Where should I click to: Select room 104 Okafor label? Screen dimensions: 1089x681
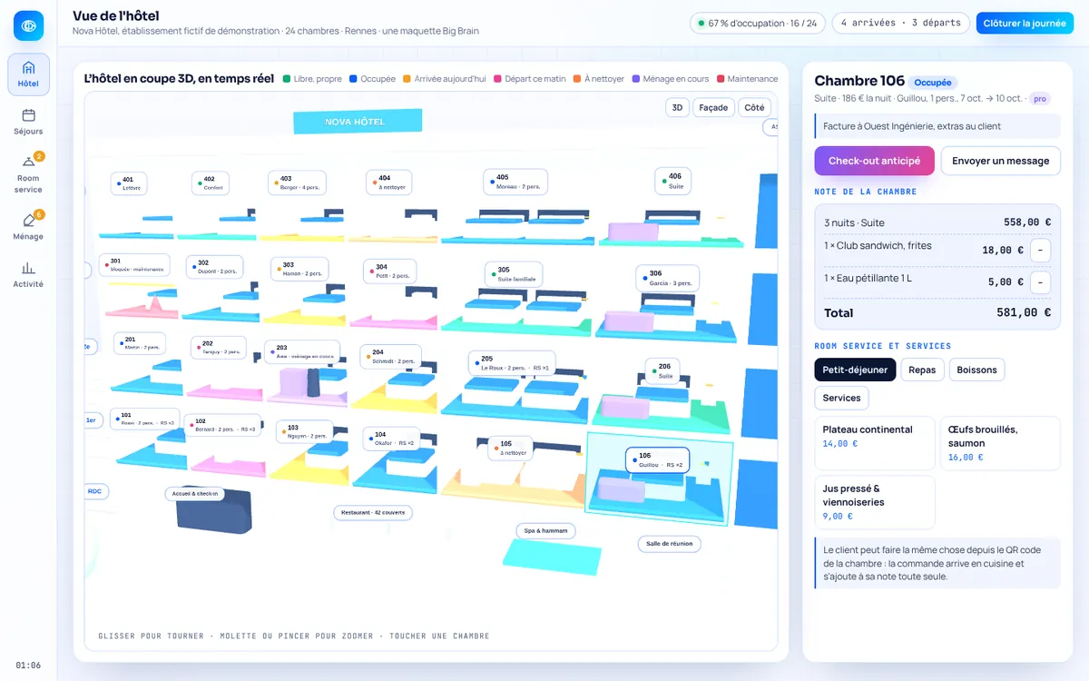[391, 439]
